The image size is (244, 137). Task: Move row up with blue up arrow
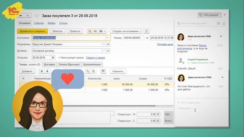coord(42,71)
